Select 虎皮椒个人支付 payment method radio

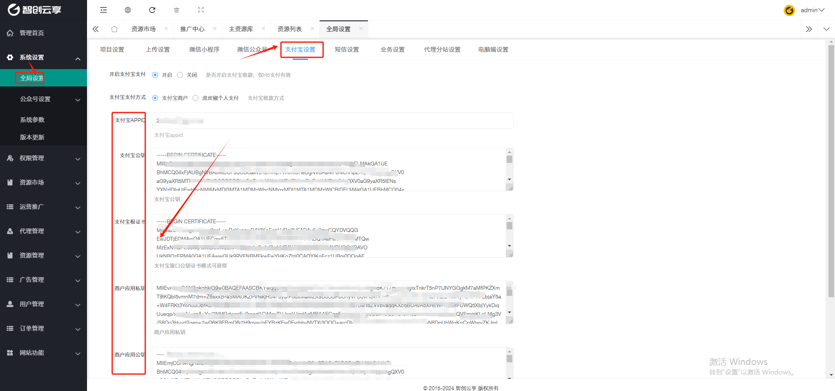(195, 98)
